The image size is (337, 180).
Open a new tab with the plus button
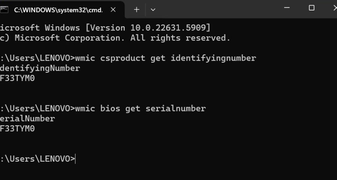pyautogui.click(x=136, y=10)
